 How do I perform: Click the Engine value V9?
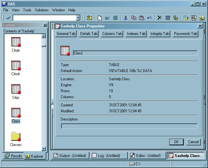[x=111, y=85]
